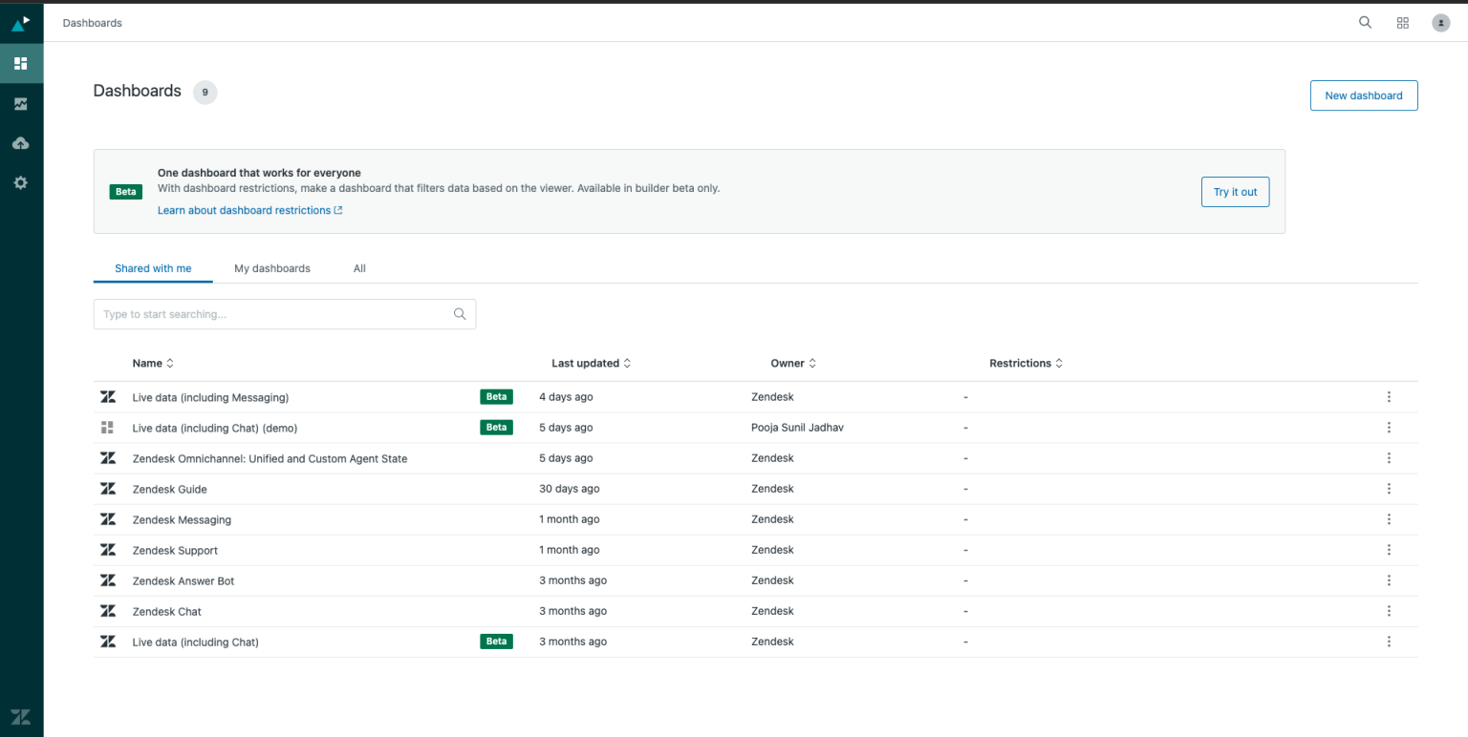Sort the table by Owner column
The width and height of the screenshot is (1468, 737).
pyautogui.click(x=794, y=364)
